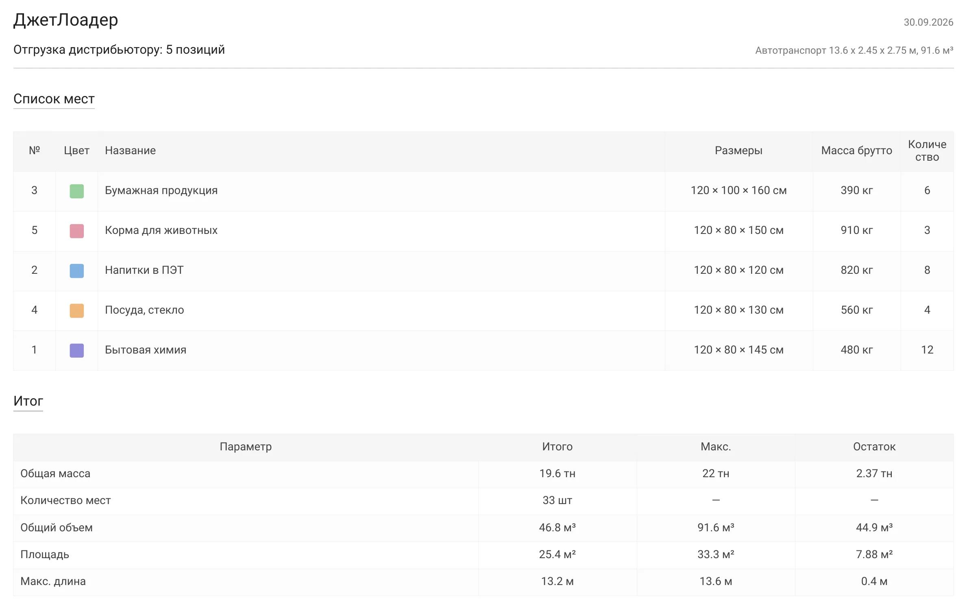This screenshot has height=609, width=967.
Task: Select the blue swatch for Напитки в ПЭТ
Action: coord(76,271)
